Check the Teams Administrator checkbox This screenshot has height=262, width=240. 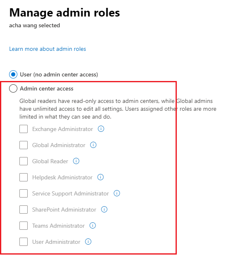click(x=24, y=226)
